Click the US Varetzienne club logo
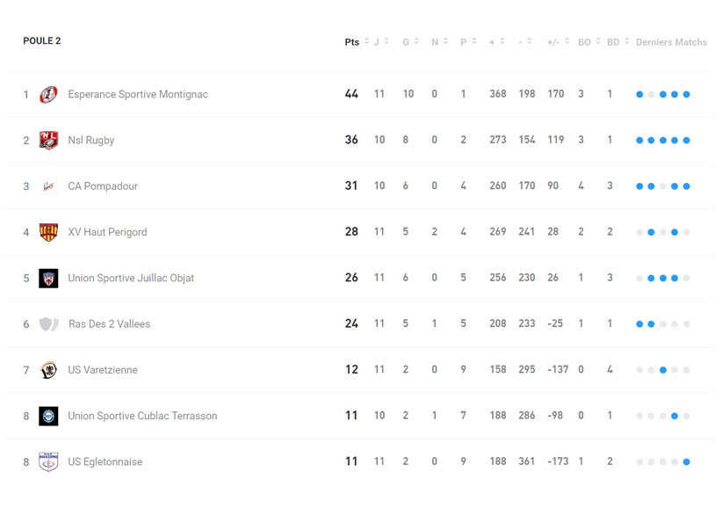The height and width of the screenshot is (523, 722). (48, 370)
